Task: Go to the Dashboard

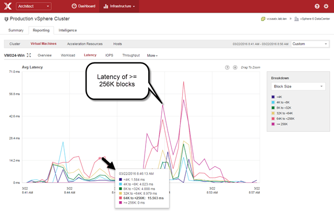Action: coord(83,6)
